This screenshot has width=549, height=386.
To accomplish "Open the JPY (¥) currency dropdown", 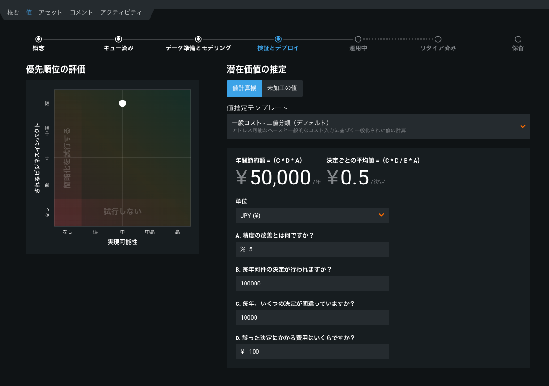I will pyautogui.click(x=312, y=215).
